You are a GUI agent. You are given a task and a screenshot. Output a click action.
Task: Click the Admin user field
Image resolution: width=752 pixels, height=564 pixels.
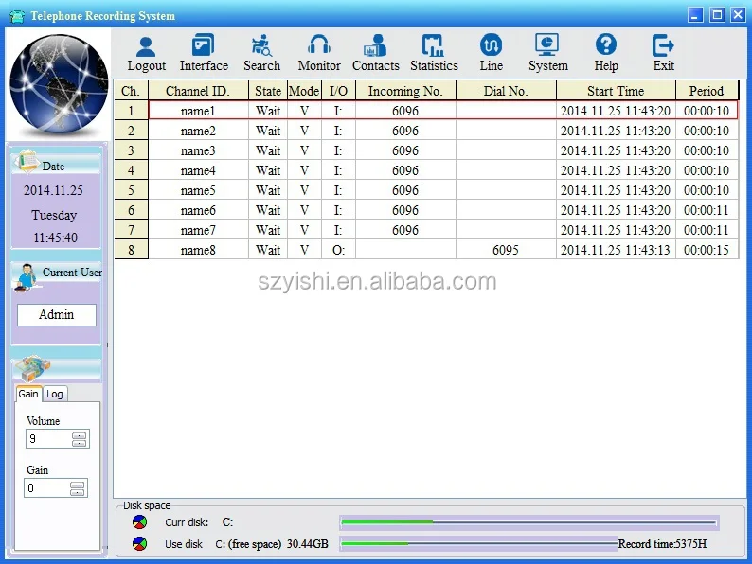[57, 315]
